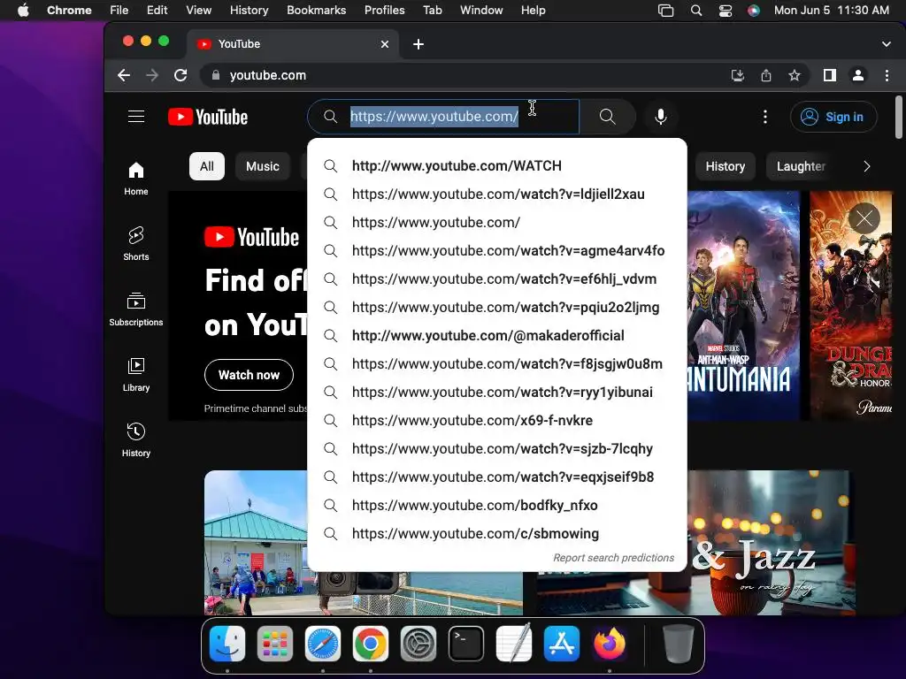Viewport: 906px width, 679px height.
Task: Click the install/download icon in address bar
Action: tap(737, 75)
